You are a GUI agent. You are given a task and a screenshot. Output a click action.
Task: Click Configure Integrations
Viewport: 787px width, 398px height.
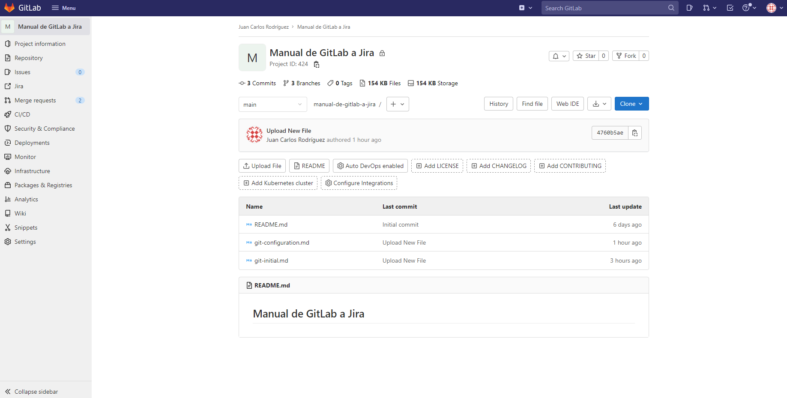pos(359,183)
